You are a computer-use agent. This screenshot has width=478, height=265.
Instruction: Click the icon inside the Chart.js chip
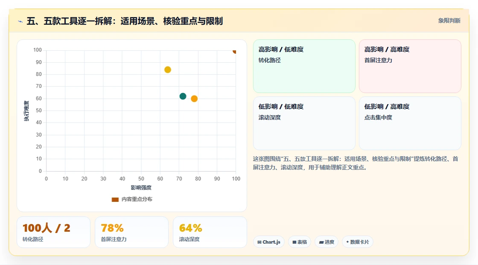pyautogui.click(x=259, y=242)
